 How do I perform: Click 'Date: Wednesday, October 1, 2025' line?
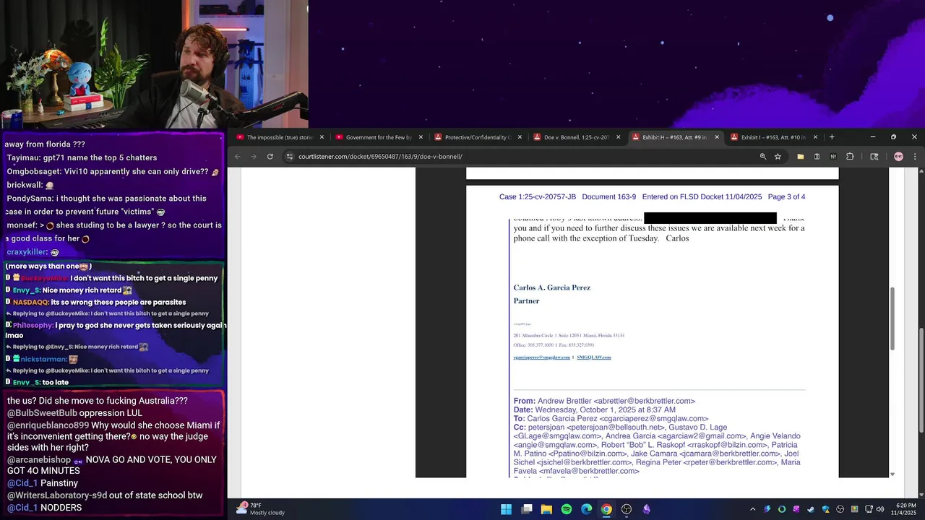595,409
